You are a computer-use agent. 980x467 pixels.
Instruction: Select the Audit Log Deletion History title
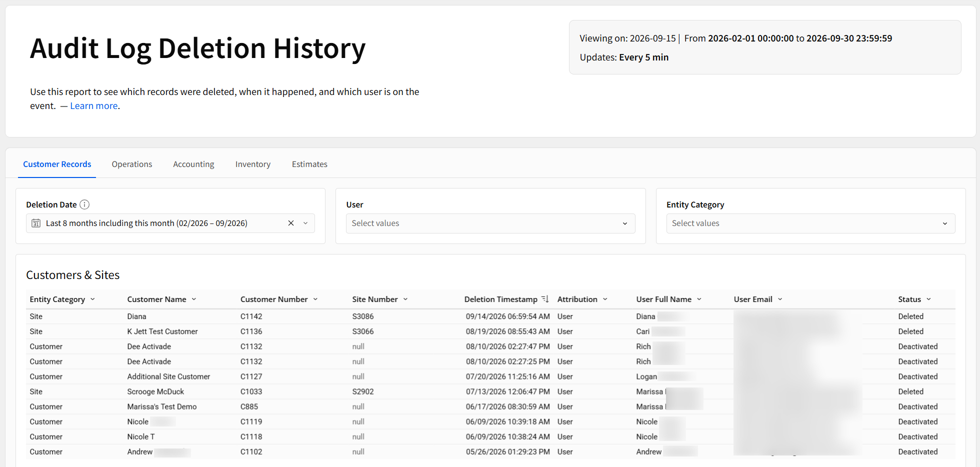(x=198, y=48)
